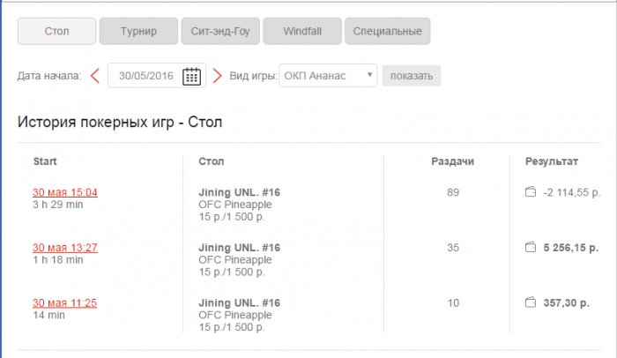This screenshot has width=617, height=358.
Task: Sort by the Start column header
Action: click(45, 161)
